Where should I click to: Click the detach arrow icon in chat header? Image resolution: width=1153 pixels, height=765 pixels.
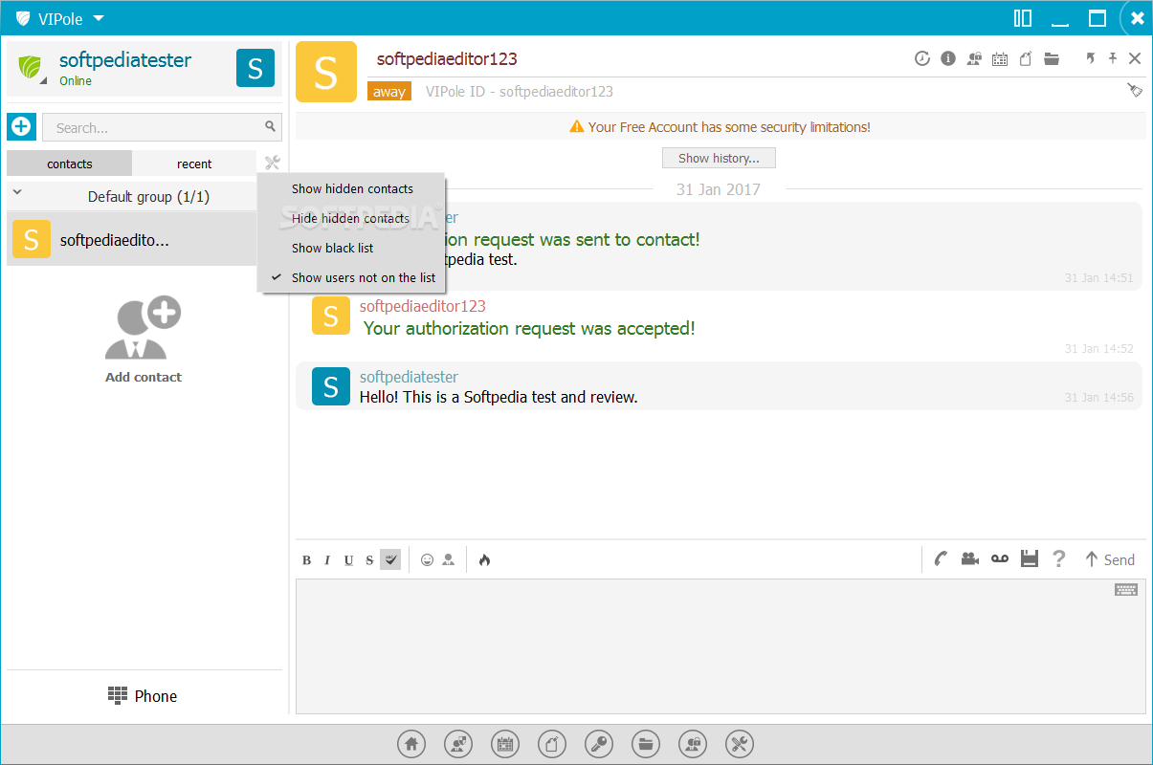click(x=1090, y=58)
